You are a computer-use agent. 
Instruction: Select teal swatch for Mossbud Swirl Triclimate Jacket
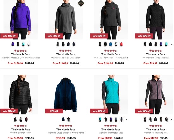pyautogui.click(x=23, y=44)
